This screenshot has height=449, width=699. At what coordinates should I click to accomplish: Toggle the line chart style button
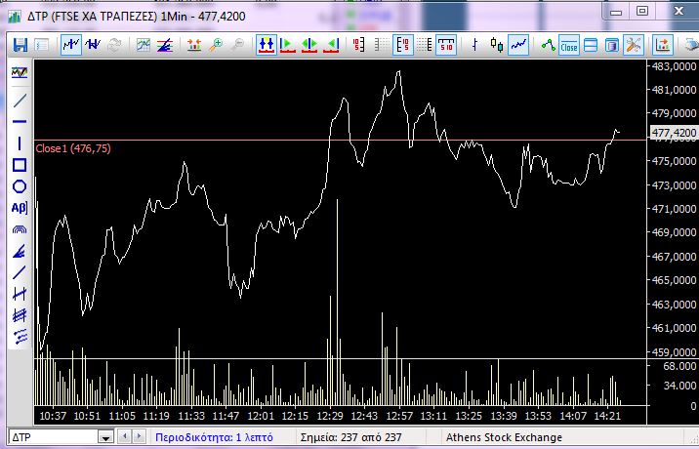(x=518, y=45)
